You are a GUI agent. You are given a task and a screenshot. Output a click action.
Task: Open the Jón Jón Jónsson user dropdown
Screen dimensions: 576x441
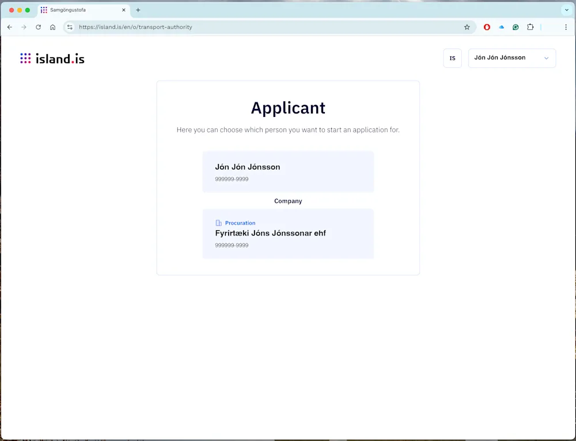click(512, 58)
